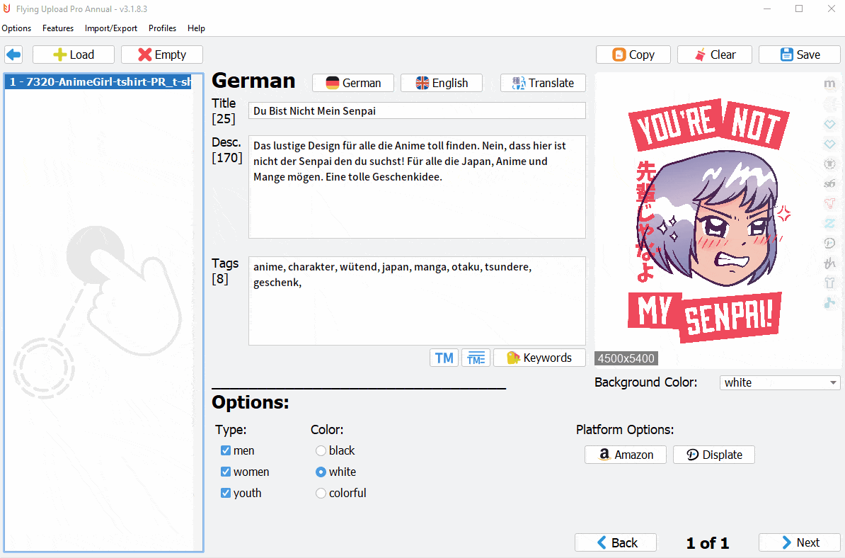845x558 pixels.
Task: Click the Displate logo in Platform Options
Action: pos(693,455)
